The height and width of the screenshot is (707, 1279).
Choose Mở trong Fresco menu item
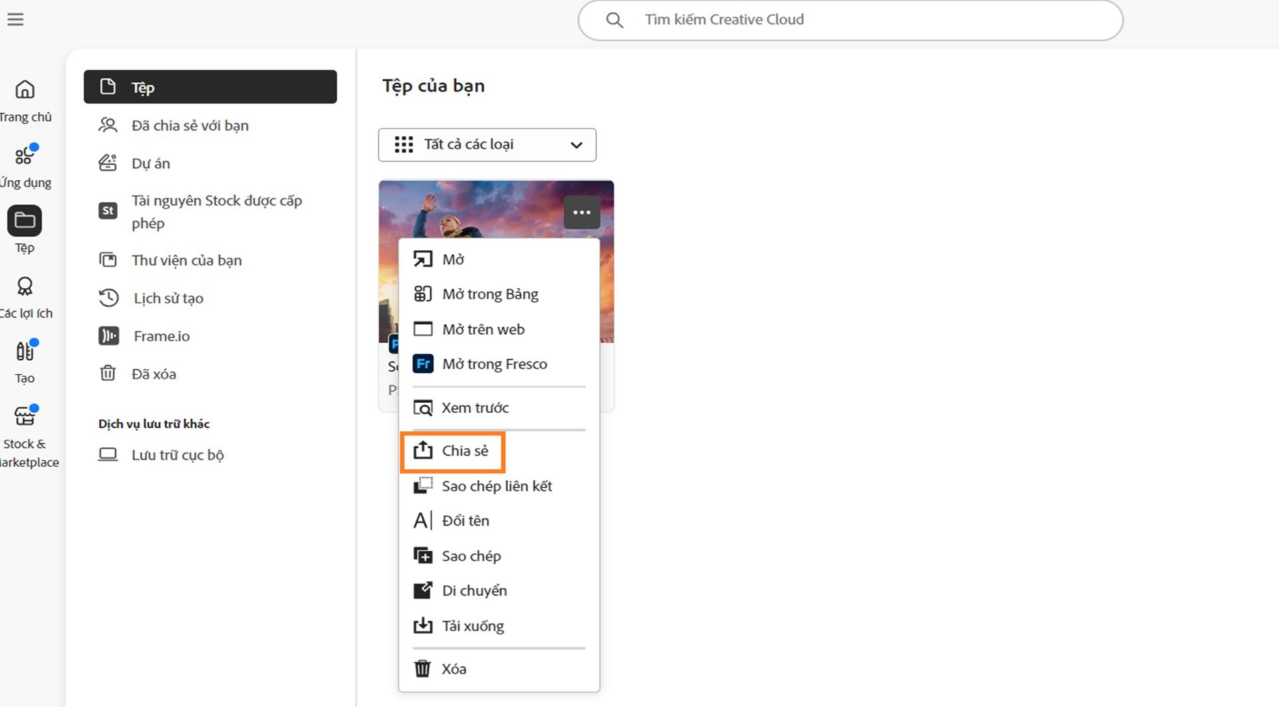[x=499, y=364]
